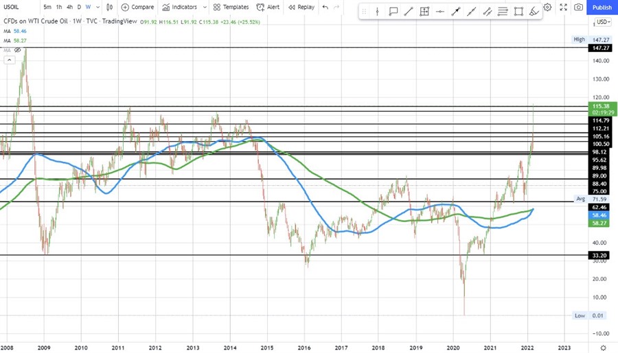The width and height of the screenshot is (618, 353).
Task: Open the candlestick chart type menu
Action: (x=110, y=7)
